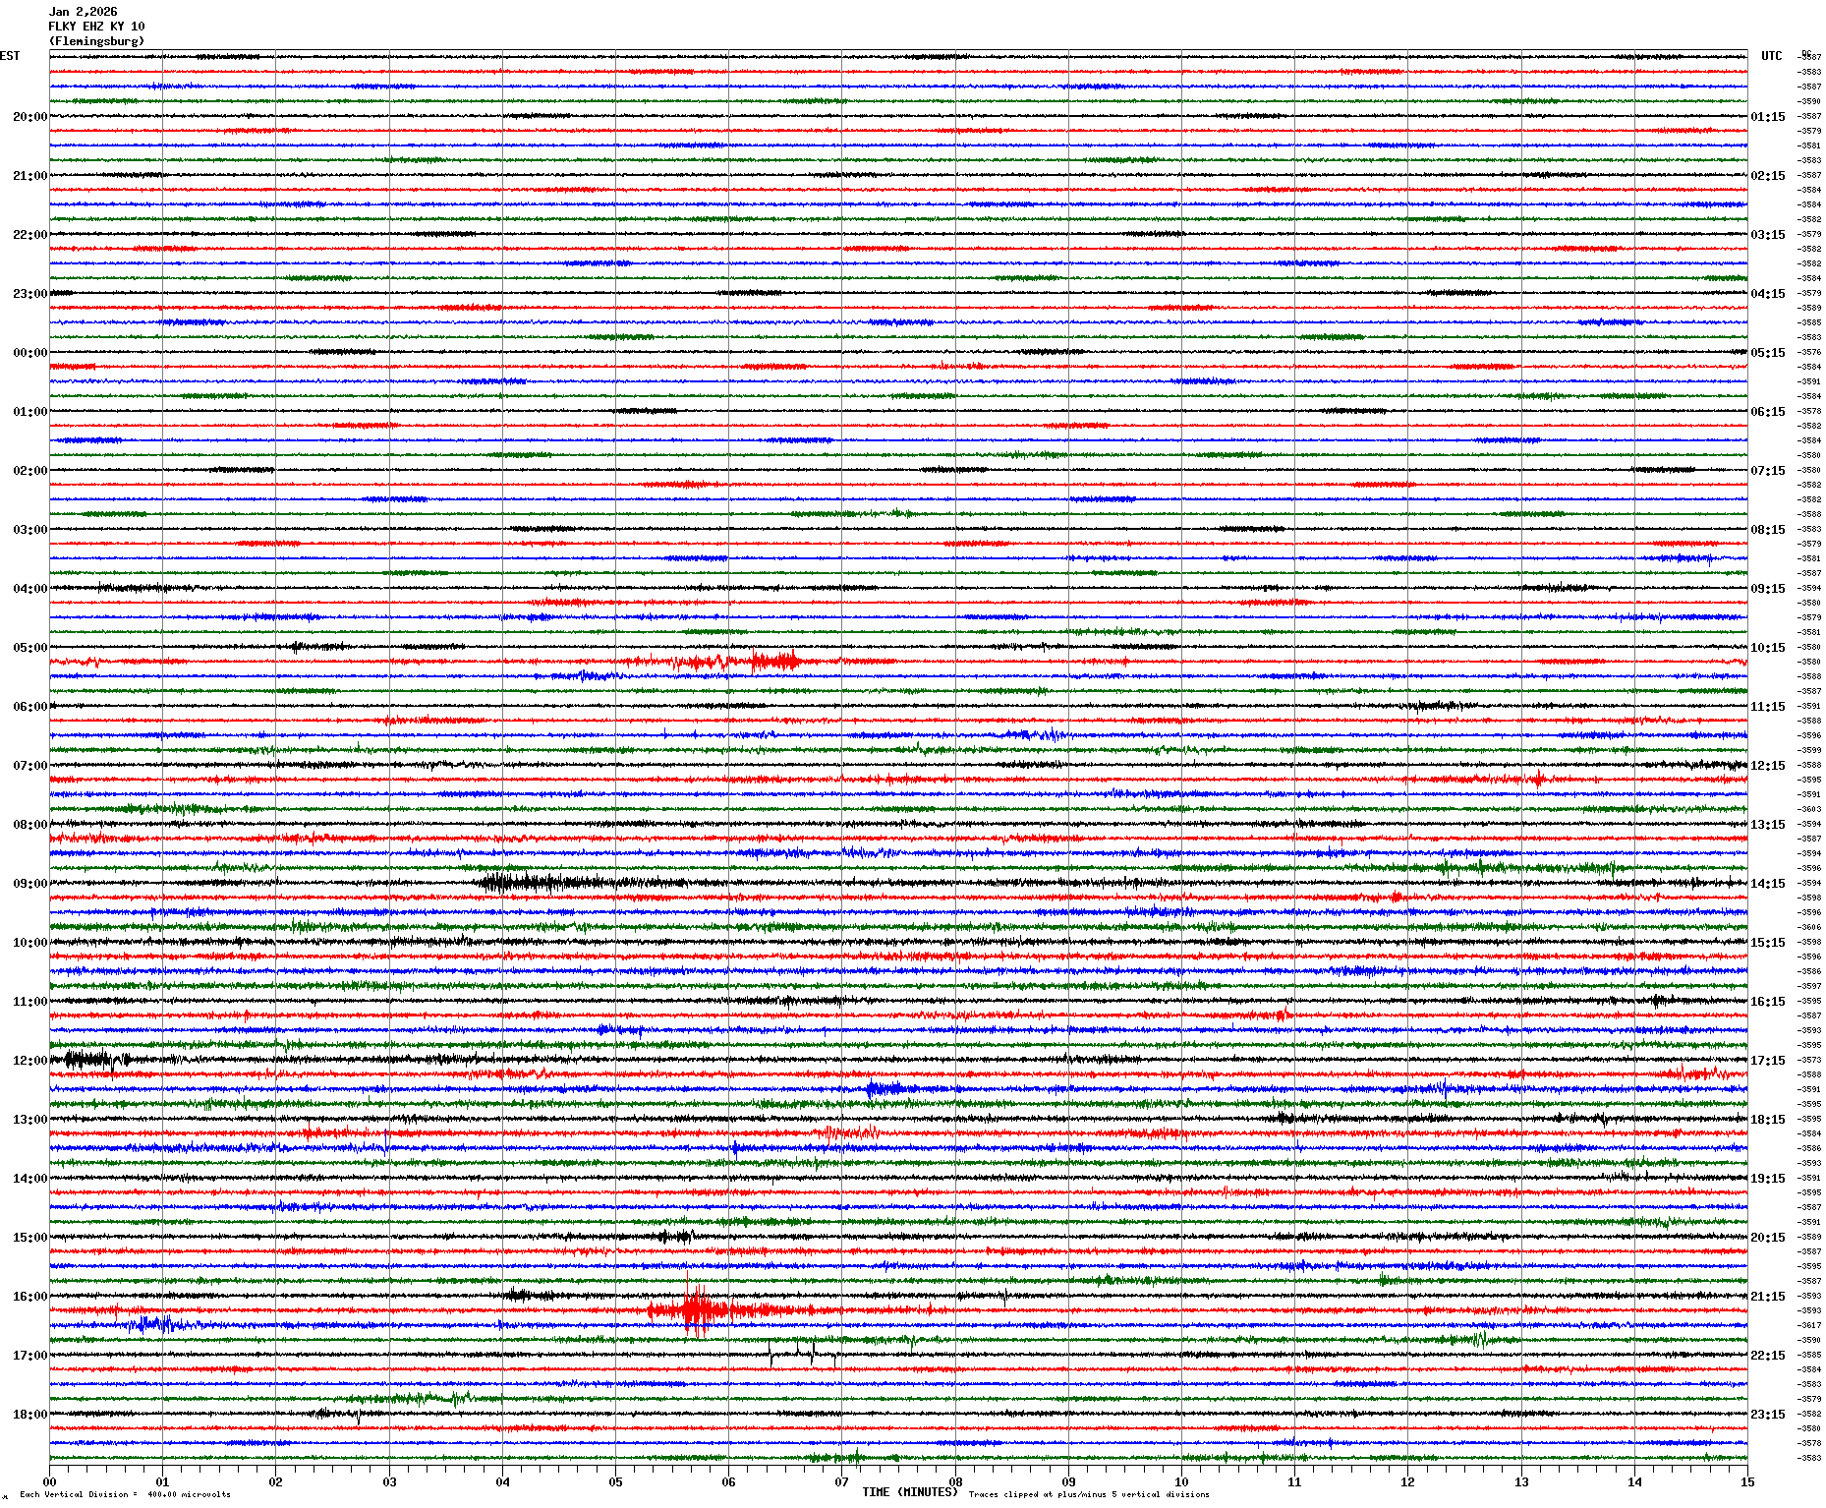Select the 'Jan 2,2026' date header
Screen dimensions: 1826x1508
point(83,12)
